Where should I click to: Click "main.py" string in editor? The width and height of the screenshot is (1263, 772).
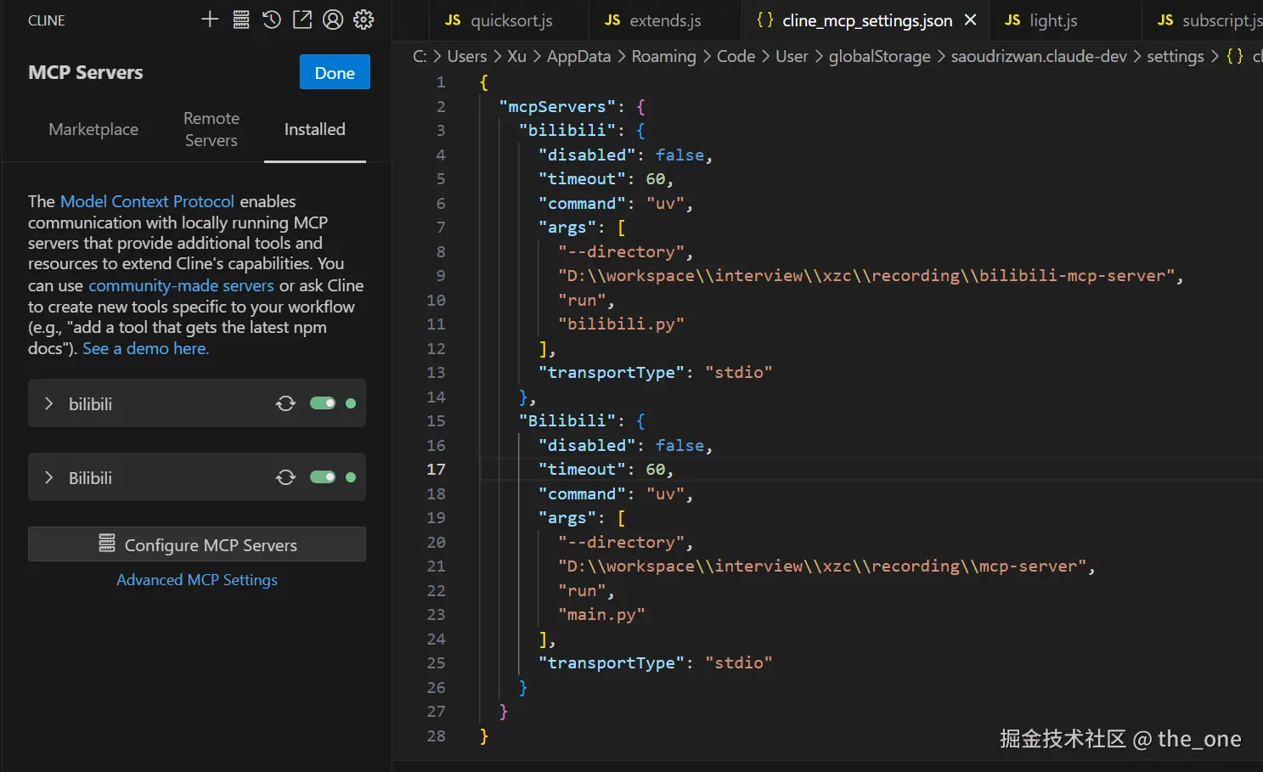click(x=601, y=614)
